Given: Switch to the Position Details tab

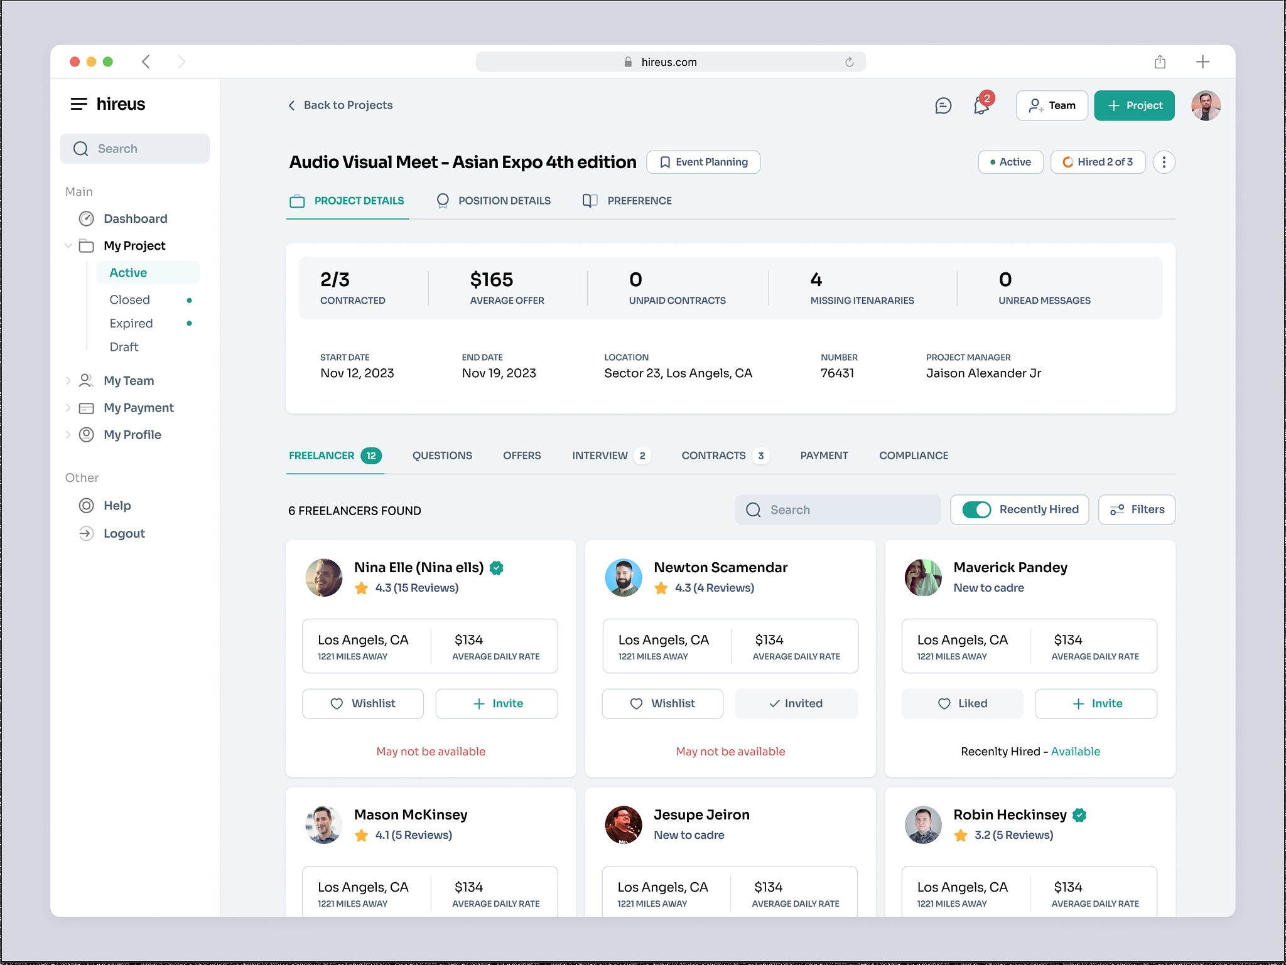Looking at the screenshot, I should tap(494, 201).
